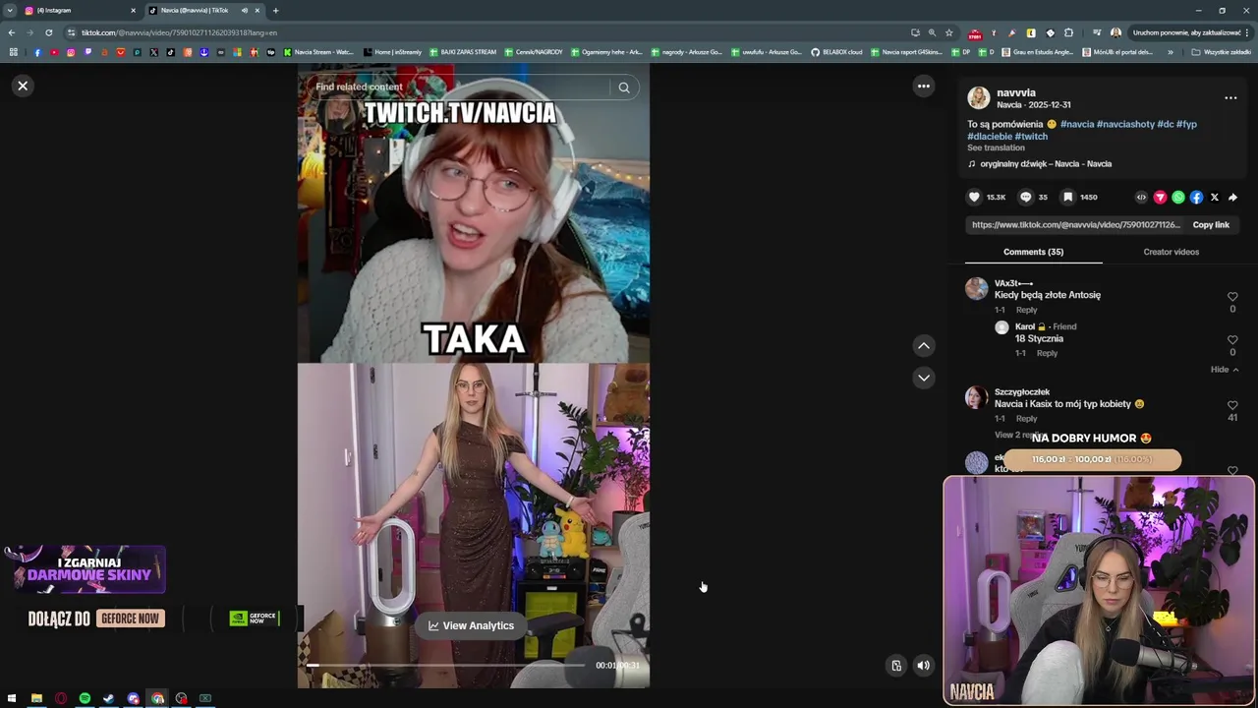Open the BAJKI ZAPAS STREAM bookmark
Viewport: 1258px width, 708px height.
462,52
